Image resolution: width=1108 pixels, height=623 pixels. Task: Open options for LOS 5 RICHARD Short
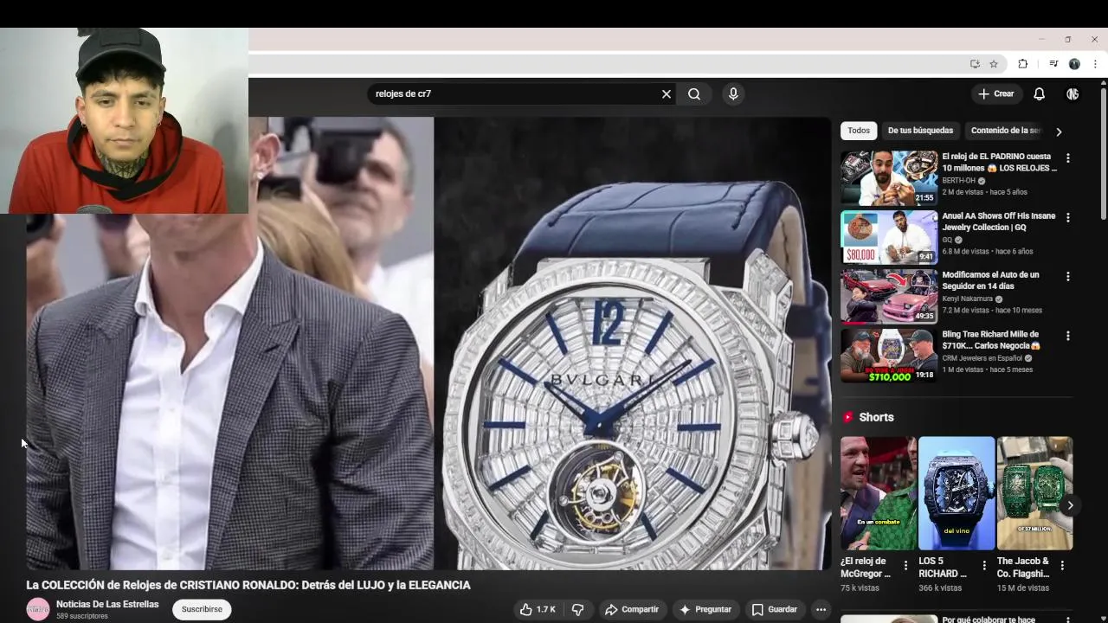click(x=984, y=565)
